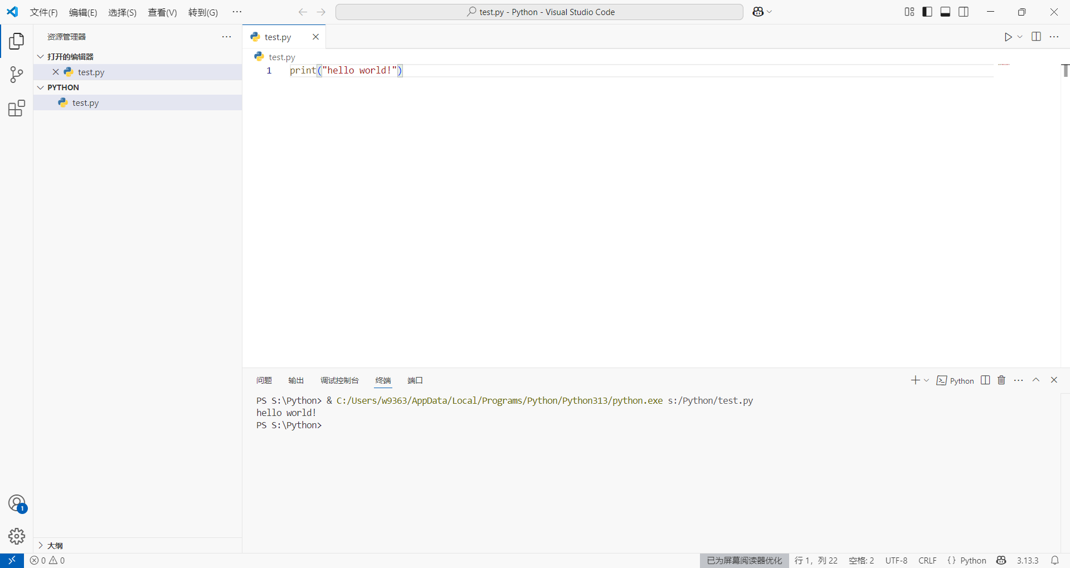Open the Copilot icon in status bar

pyautogui.click(x=1001, y=561)
